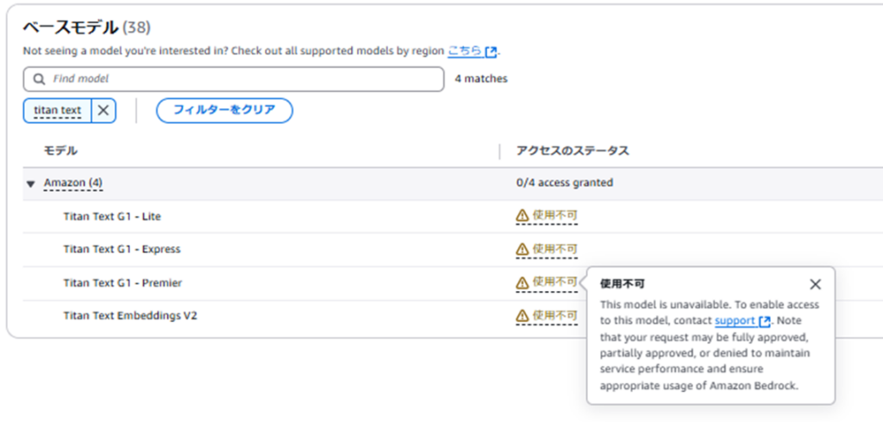Click the 使用不可 status for Titan Text G1 - Express
The width and height of the screenshot is (883, 422).
point(554,249)
